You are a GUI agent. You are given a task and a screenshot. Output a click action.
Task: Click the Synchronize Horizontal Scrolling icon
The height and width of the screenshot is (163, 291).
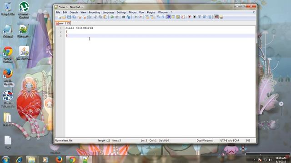click(x=152, y=17)
